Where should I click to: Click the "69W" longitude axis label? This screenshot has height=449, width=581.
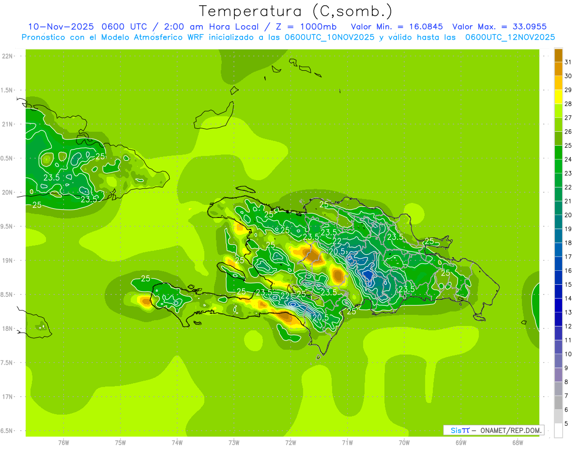[x=461, y=443]
